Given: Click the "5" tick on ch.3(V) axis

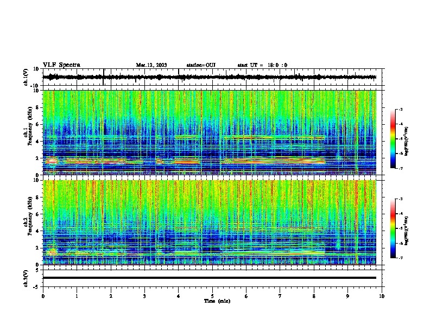Looking at the screenshot, I should pyautogui.click(x=37, y=270).
